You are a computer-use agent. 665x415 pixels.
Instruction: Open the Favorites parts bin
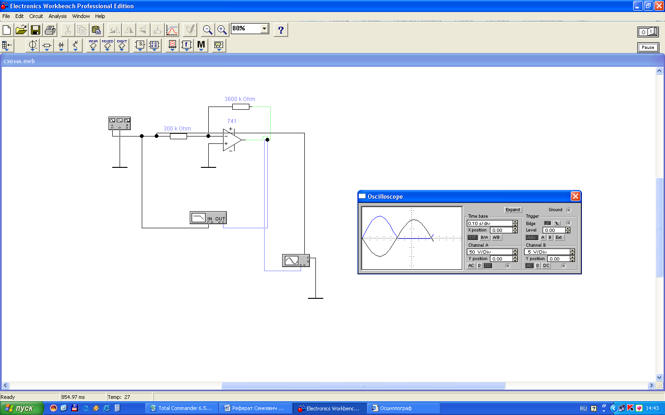point(7,45)
